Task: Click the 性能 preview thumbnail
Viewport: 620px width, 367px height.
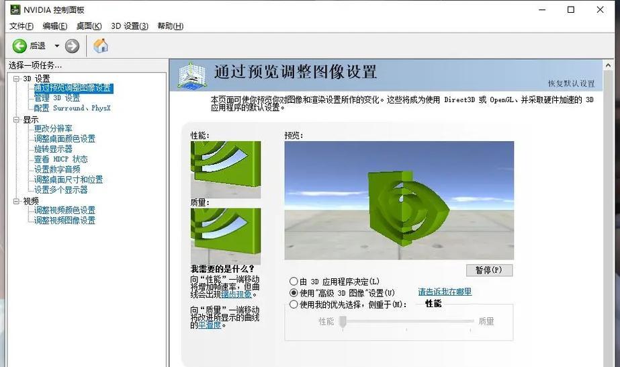Action: pos(226,169)
